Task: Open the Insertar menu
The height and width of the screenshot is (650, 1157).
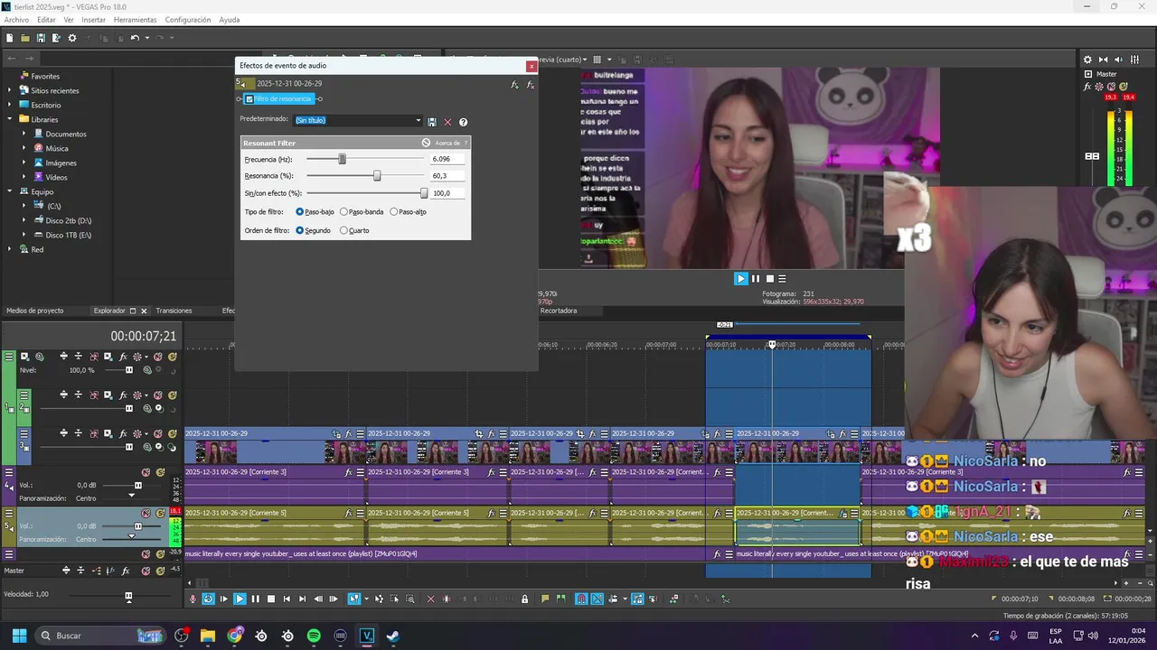Action: (94, 20)
